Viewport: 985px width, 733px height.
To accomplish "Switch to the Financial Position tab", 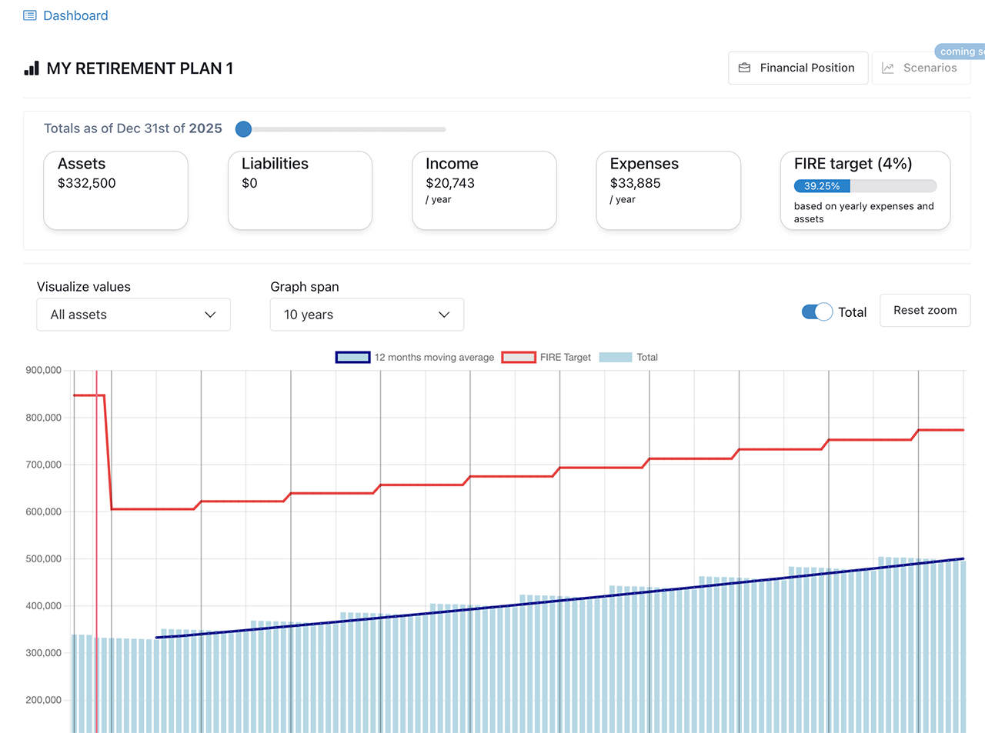I will click(798, 68).
